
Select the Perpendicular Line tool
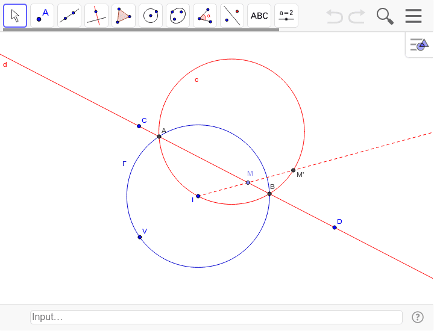pyautogui.click(x=96, y=16)
